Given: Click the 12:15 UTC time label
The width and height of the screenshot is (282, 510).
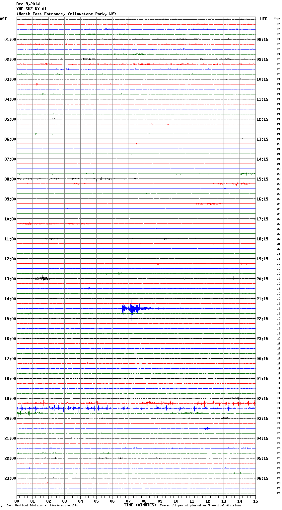Looking at the screenshot, I should [x=262, y=119].
